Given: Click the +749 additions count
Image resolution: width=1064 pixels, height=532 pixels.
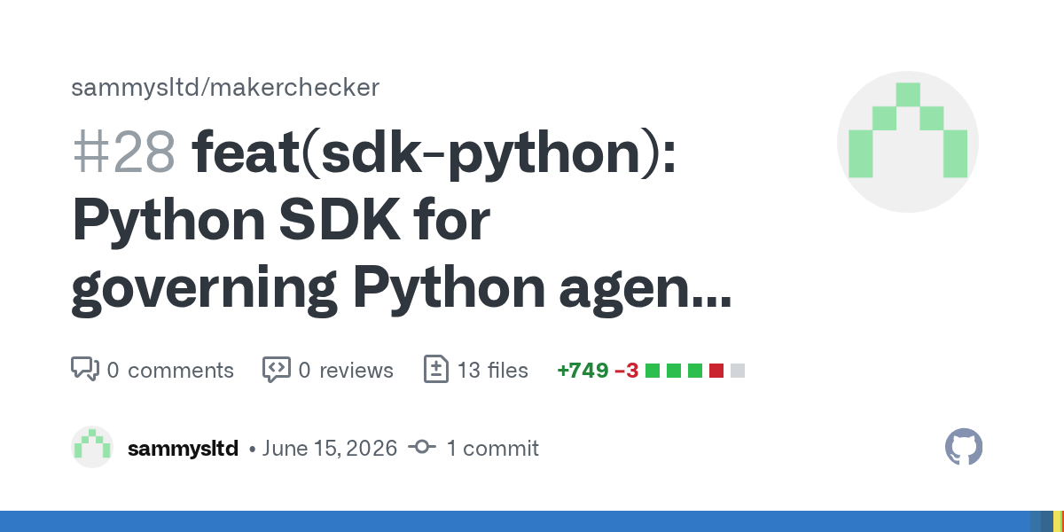Looking at the screenshot, I should (583, 371).
